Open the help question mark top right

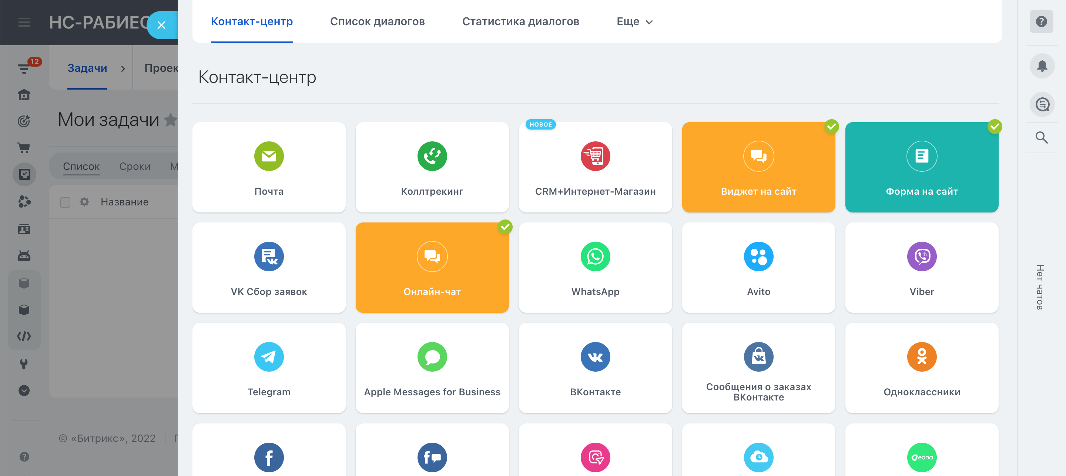point(1041,21)
